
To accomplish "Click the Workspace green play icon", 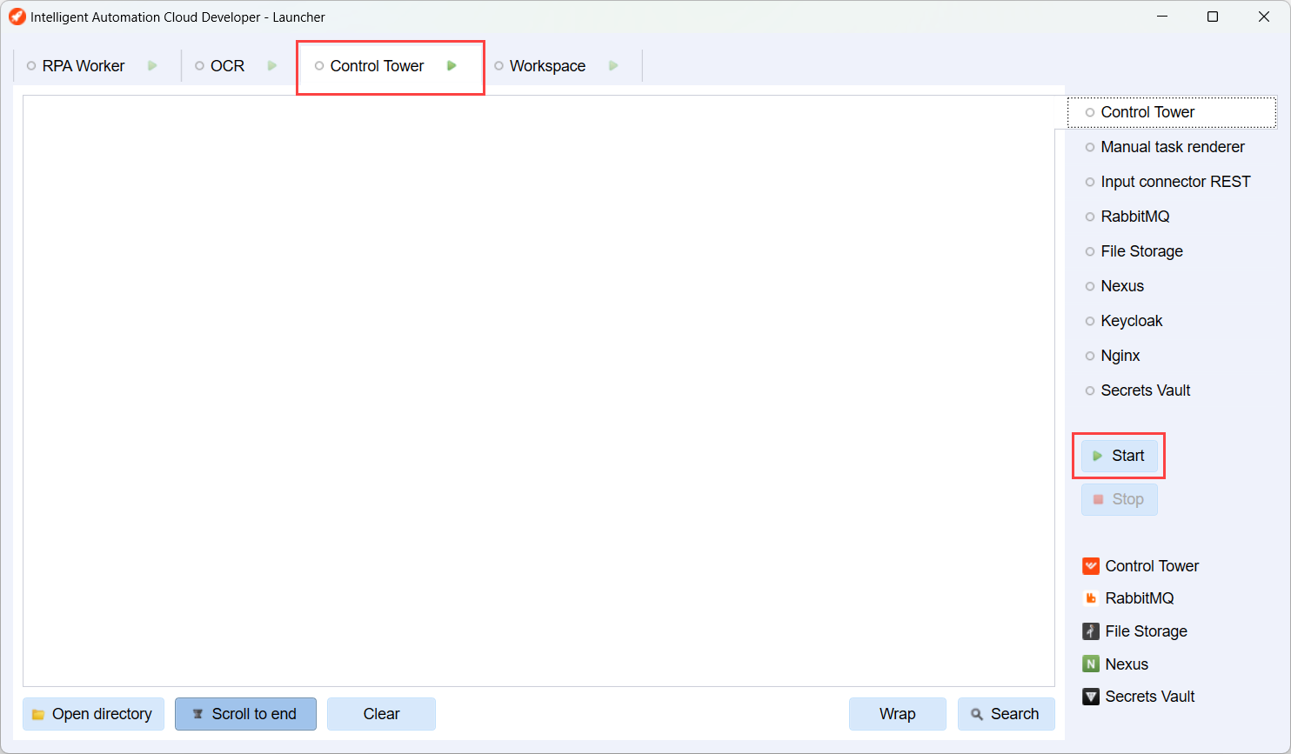I will pyautogui.click(x=613, y=66).
